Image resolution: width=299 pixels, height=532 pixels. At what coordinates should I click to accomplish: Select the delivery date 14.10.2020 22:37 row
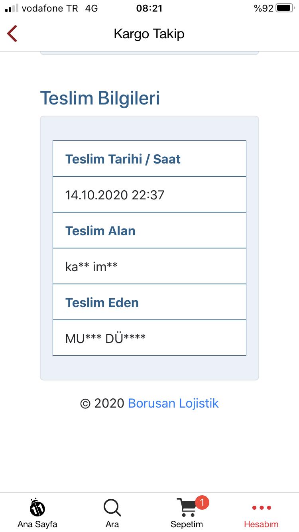pos(149,195)
